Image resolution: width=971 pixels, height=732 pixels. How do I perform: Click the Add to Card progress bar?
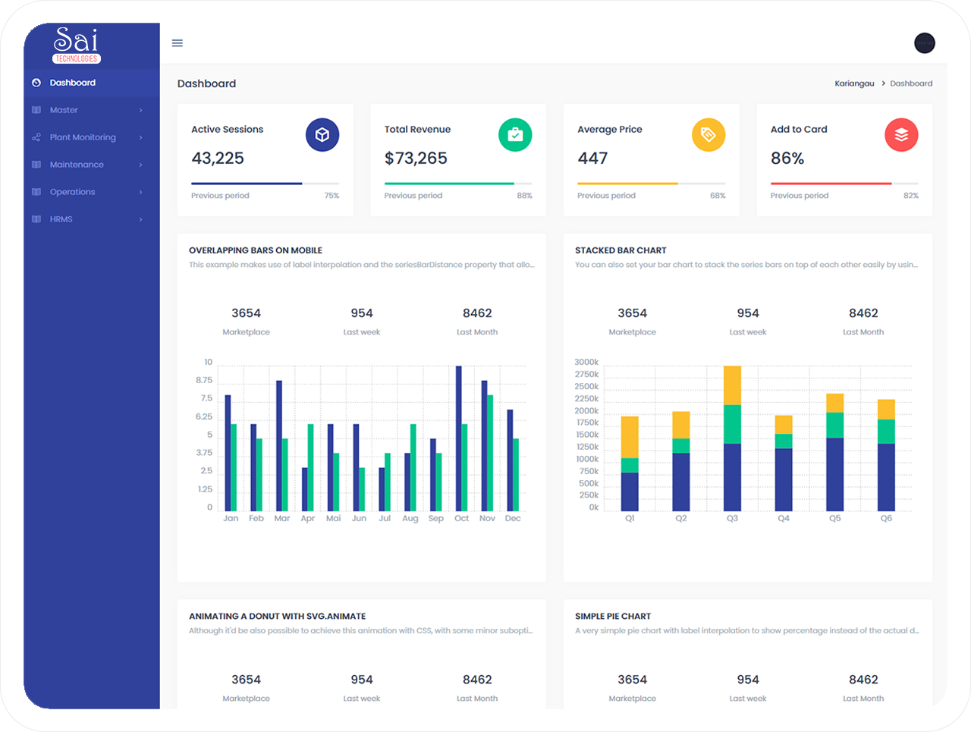click(844, 184)
